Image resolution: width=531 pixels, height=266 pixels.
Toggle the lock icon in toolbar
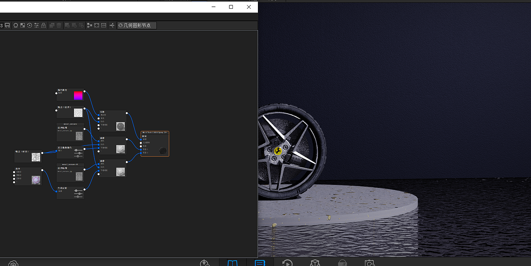point(44,25)
